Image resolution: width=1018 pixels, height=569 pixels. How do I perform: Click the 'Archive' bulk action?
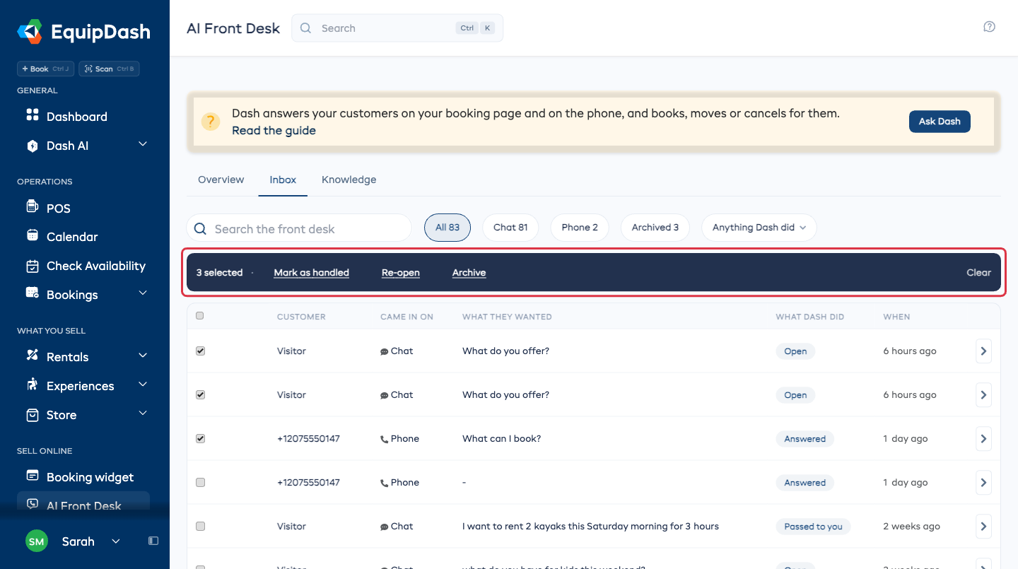coord(469,273)
